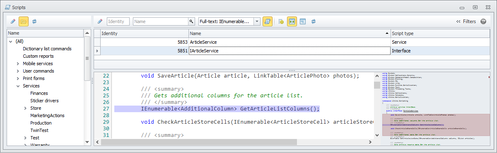497x153 pixels.
Task: Expand the Mobile services node
Action: (18, 64)
